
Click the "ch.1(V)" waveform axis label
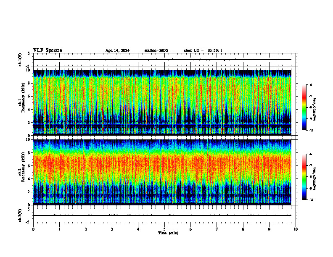(20, 60)
